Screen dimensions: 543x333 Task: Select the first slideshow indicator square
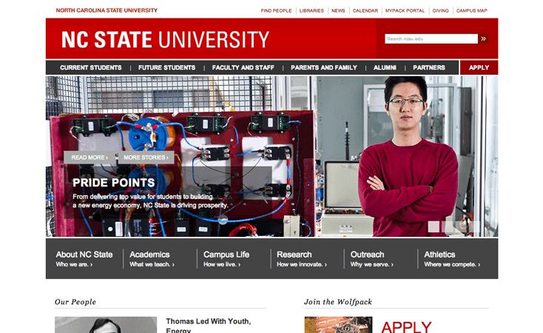click(434, 227)
